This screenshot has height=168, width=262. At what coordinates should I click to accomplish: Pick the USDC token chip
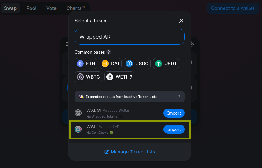coord(137,64)
